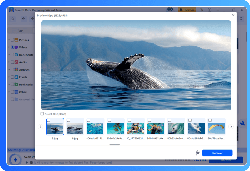Stop the scan with the stop icon
This screenshot has height=171, width=250.
pos(32,162)
